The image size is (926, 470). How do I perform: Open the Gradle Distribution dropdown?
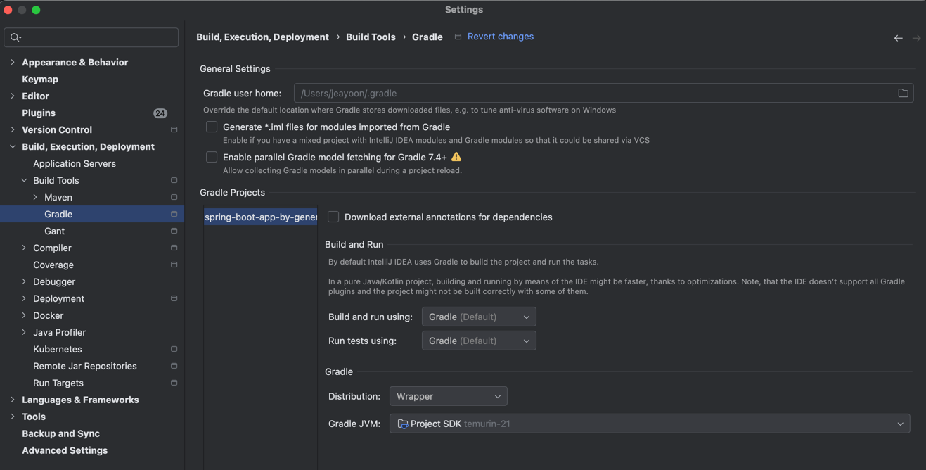click(448, 396)
